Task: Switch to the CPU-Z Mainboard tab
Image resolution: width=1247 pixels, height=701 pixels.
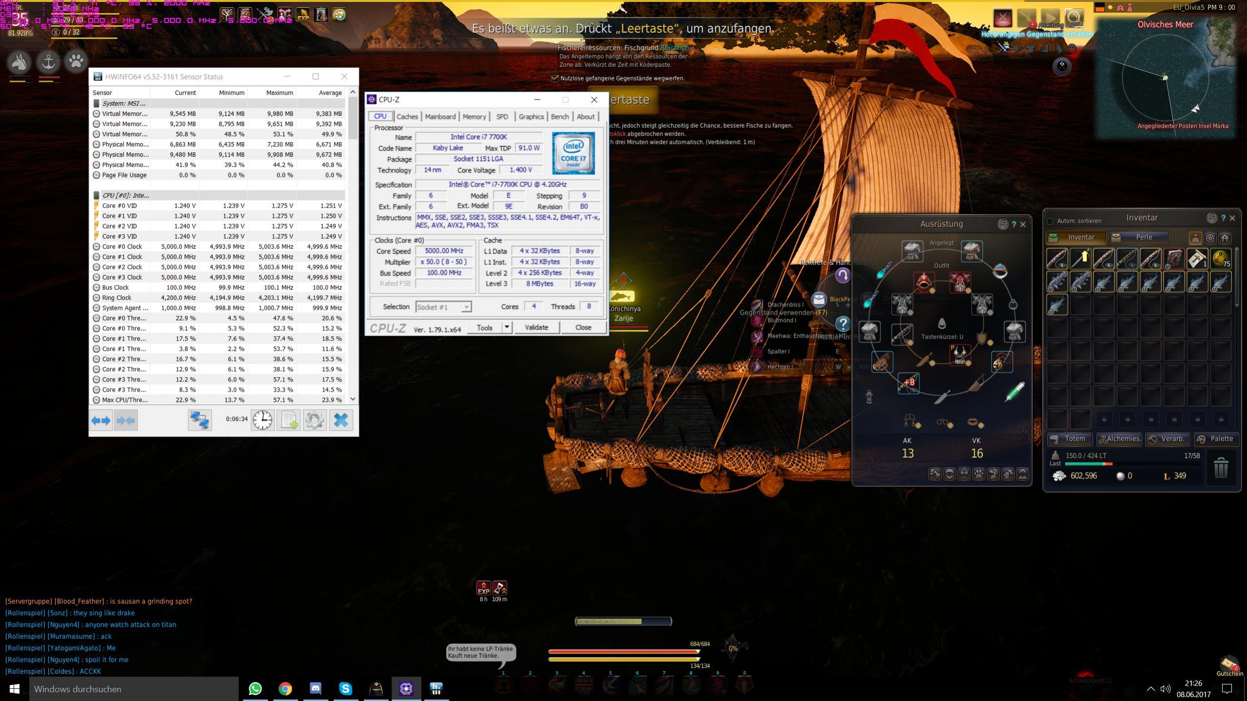Action: pyautogui.click(x=440, y=116)
